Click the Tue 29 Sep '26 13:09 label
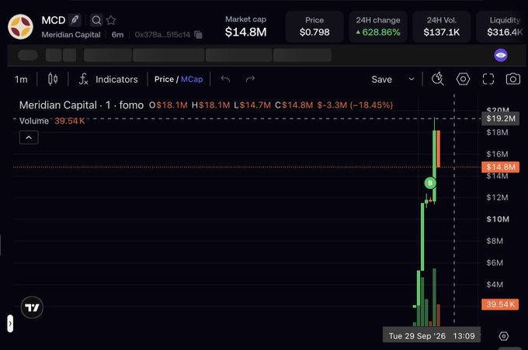 pos(432,336)
